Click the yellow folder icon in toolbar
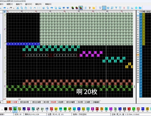Image resolution: width=151 pixels, height=116 pixels. [94, 8]
